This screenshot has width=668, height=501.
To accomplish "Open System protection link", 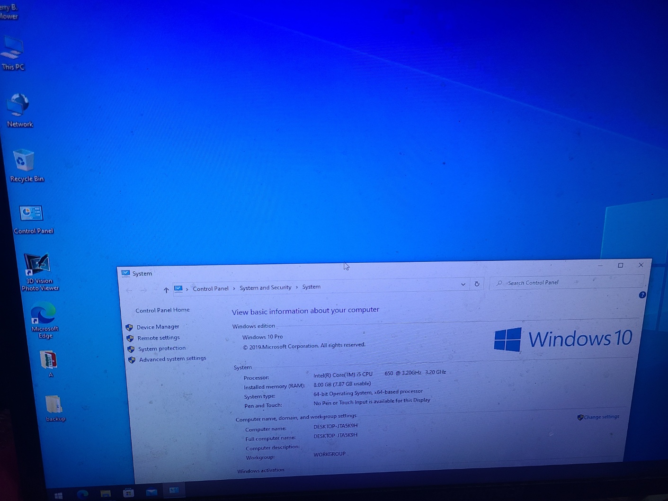I will 162,349.
